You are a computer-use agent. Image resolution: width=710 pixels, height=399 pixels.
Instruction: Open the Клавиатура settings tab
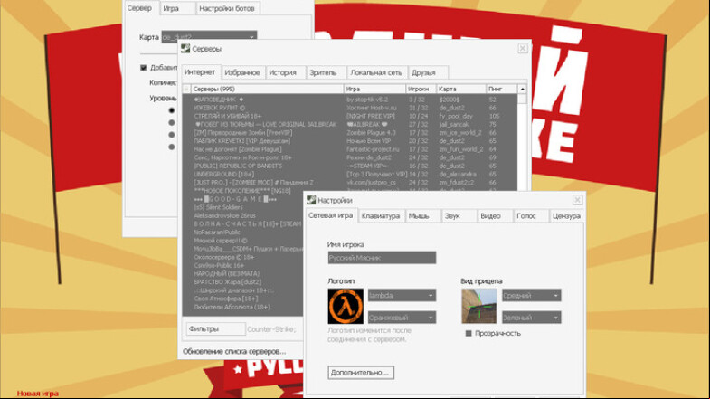(381, 216)
